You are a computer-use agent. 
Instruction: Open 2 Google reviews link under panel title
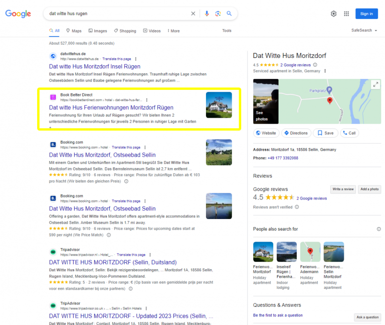[x=295, y=65]
